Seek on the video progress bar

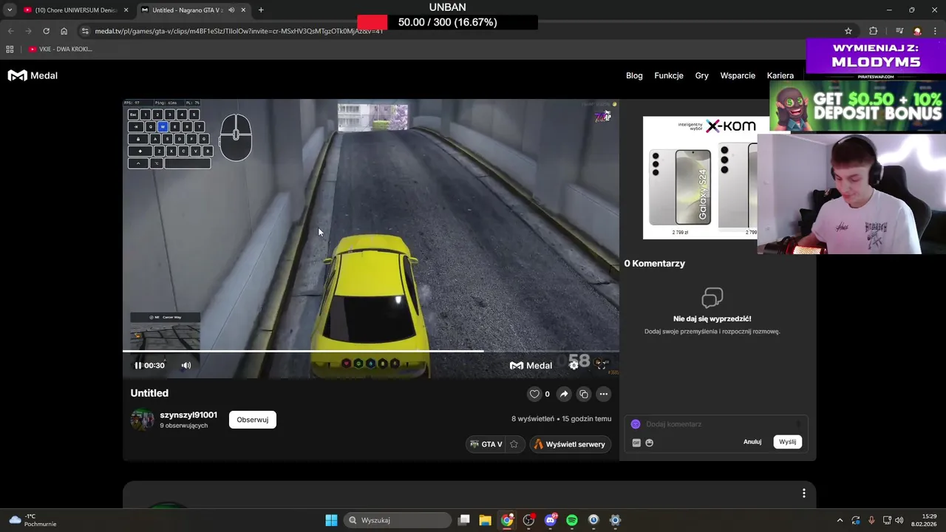pos(371,351)
